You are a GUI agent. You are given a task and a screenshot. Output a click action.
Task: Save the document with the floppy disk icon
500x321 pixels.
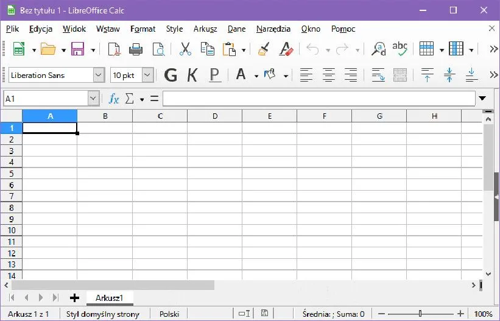tap(77, 49)
